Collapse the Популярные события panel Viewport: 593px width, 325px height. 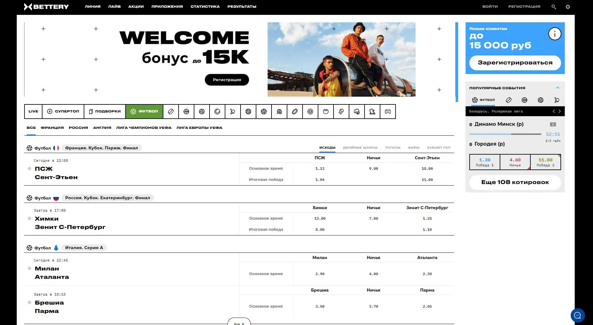pyautogui.click(x=557, y=88)
